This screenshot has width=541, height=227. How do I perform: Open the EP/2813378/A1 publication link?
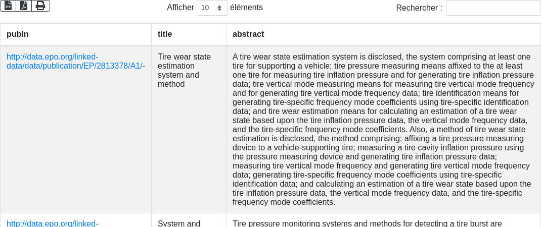[x=75, y=62]
